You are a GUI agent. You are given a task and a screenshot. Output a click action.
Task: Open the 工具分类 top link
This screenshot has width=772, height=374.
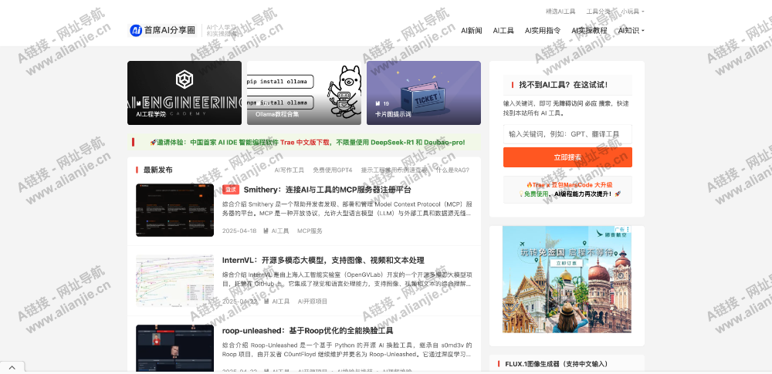pyautogui.click(x=598, y=12)
